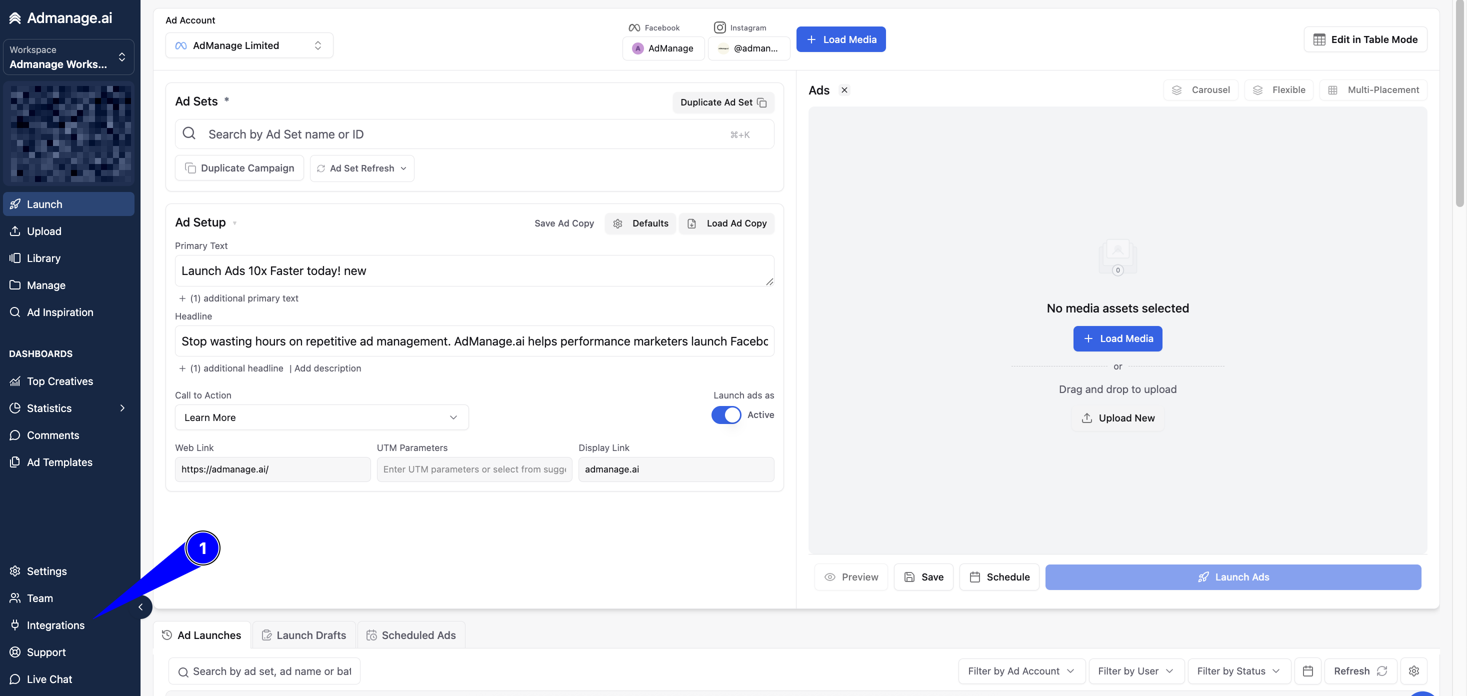The image size is (1467, 696).
Task: Select the Multi-Placement ad format
Action: point(1373,90)
